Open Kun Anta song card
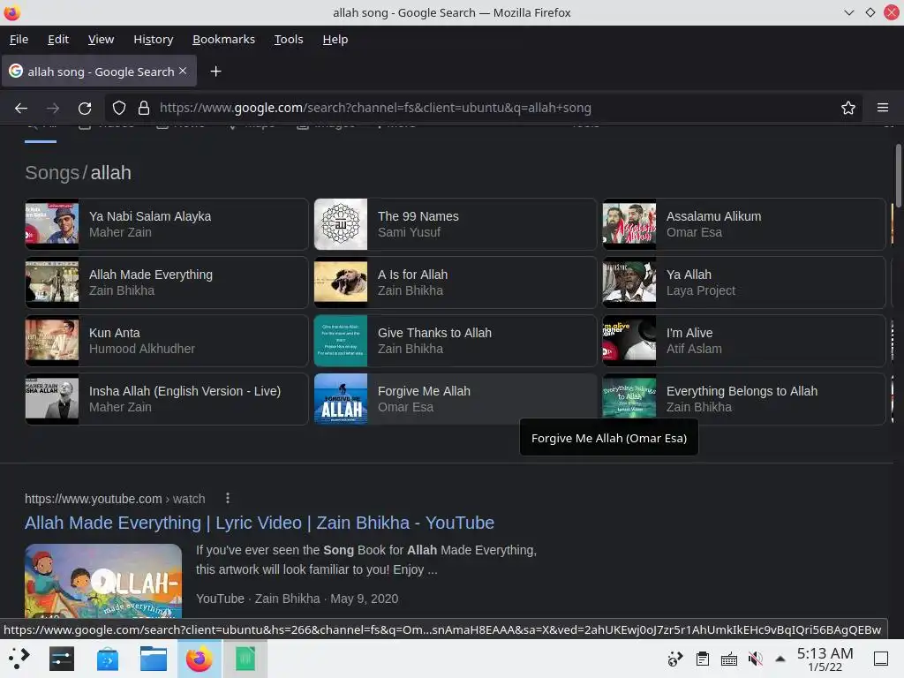This screenshot has height=678, width=904. tap(167, 341)
